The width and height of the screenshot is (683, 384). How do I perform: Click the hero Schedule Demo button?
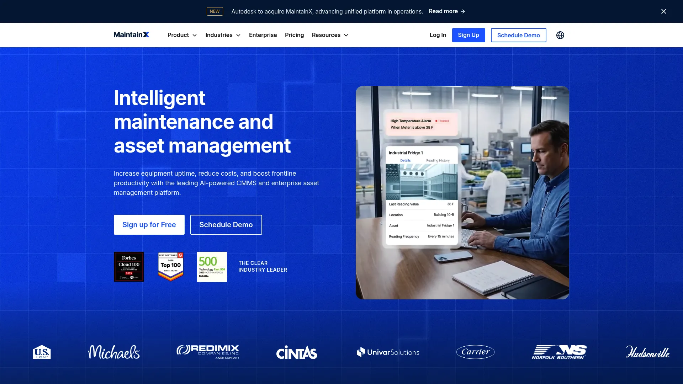(226, 225)
